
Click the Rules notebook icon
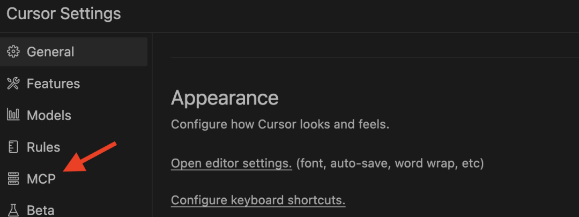click(x=13, y=147)
